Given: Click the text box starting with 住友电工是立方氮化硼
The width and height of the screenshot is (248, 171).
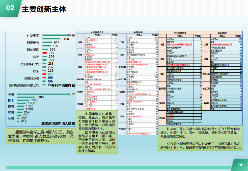Looking at the screenshot, I should click(x=200, y=138).
